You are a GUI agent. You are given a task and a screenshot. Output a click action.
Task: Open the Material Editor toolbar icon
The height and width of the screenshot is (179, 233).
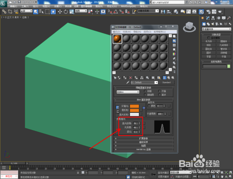[201, 12]
